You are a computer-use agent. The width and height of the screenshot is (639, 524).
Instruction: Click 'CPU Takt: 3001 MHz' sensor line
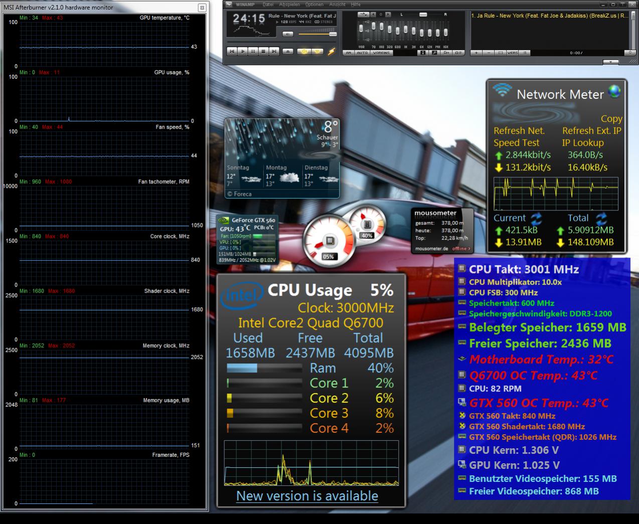[519, 269]
